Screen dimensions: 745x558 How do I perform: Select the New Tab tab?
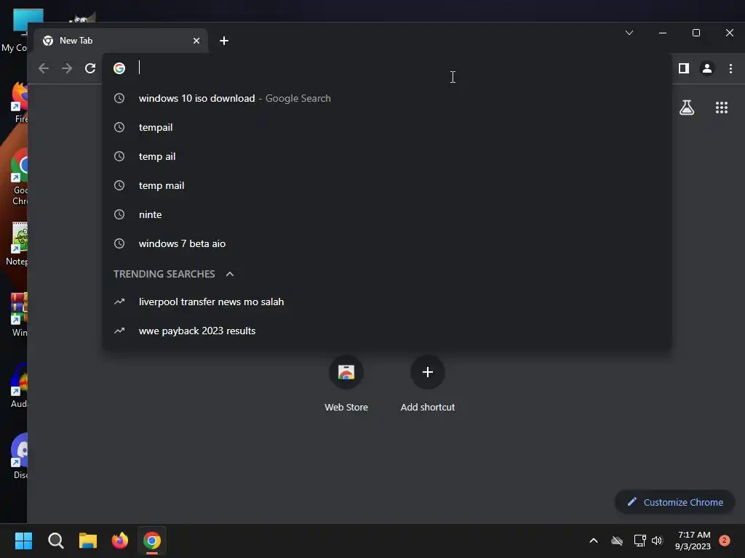click(x=121, y=41)
